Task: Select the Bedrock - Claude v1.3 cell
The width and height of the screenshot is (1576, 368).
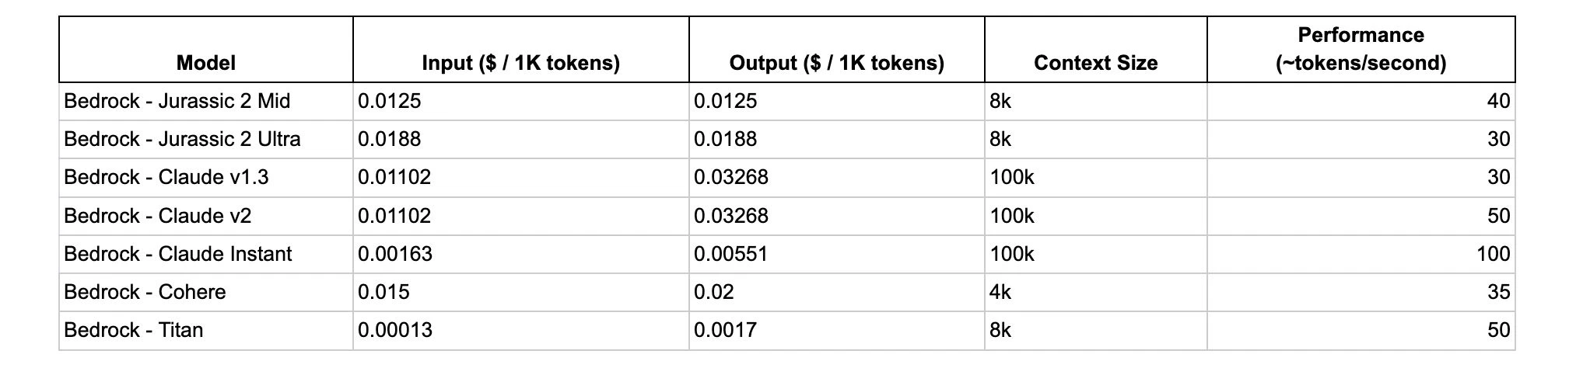Action: [x=166, y=177]
